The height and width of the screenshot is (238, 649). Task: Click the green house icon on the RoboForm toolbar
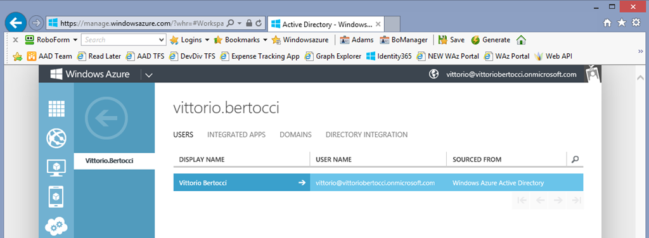point(521,40)
